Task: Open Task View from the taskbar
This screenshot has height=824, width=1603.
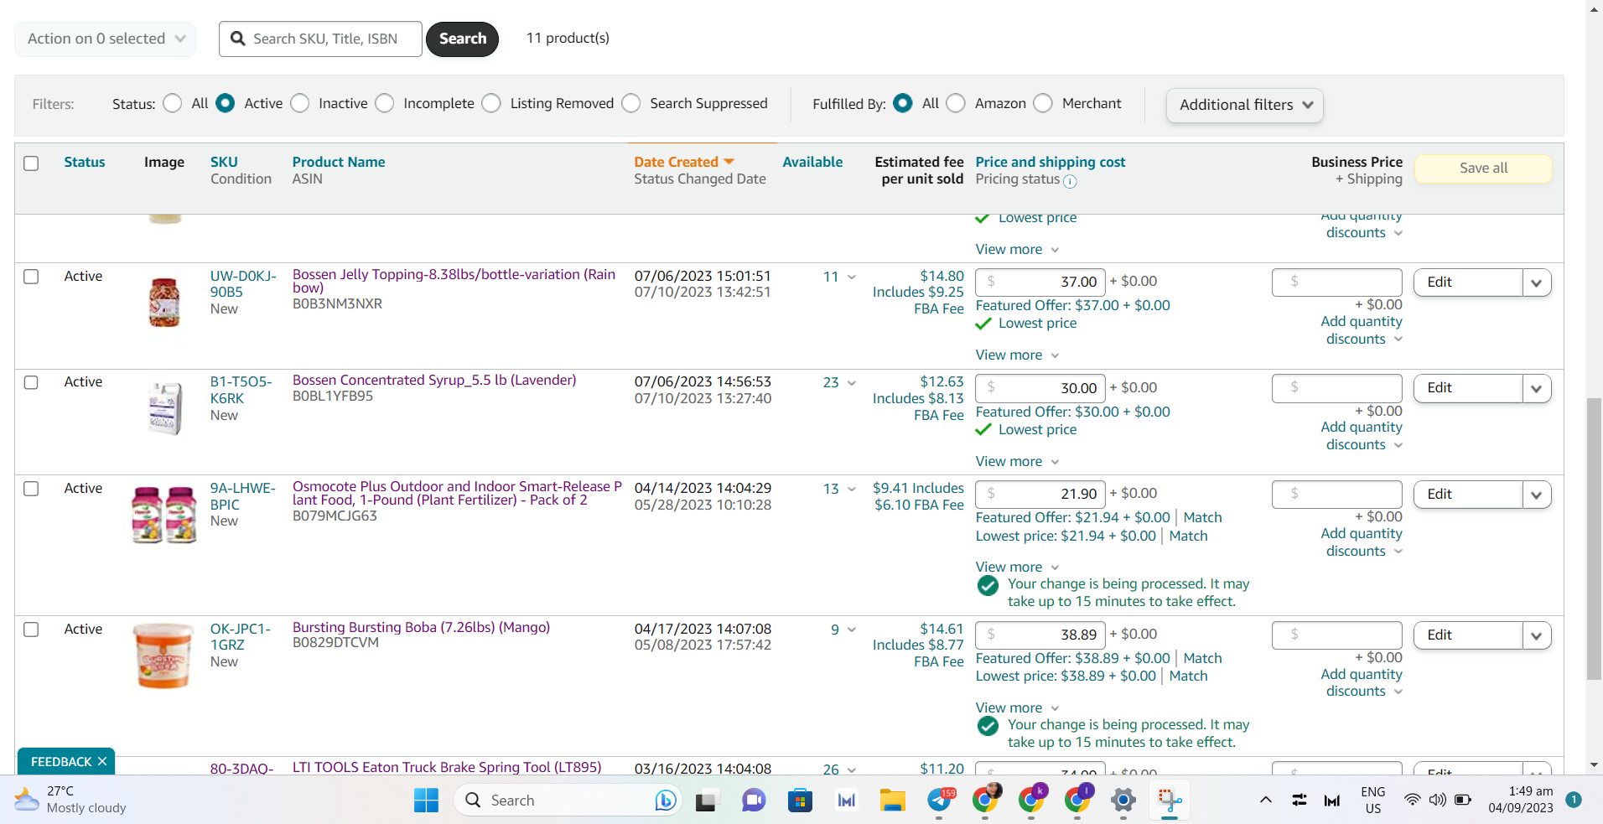Action: (706, 801)
